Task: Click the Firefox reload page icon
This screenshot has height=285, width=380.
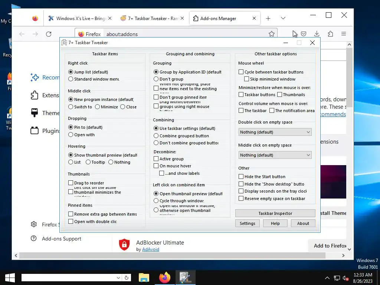Action: point(49,34)
